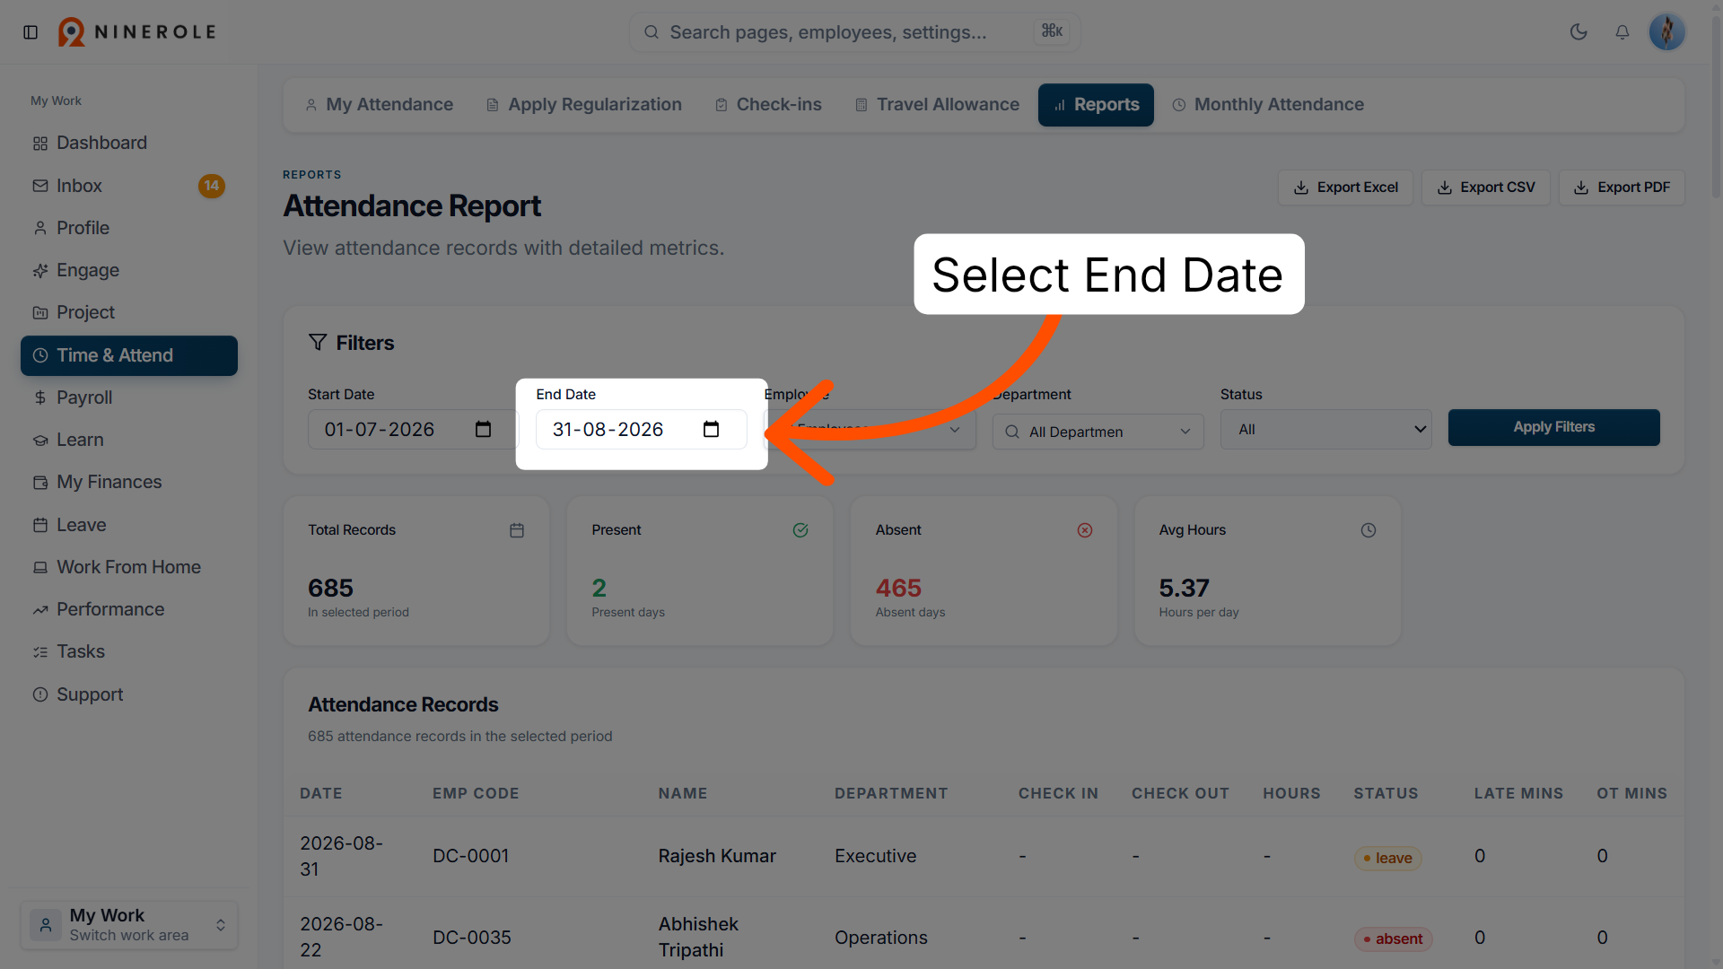Screen dimensions: 1723x969
Task: Open Learn section
Action: click(x=129, y=440)
